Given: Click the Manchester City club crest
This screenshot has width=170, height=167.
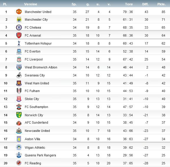Looking at the screenshot, I should click(x=19, y=19).
